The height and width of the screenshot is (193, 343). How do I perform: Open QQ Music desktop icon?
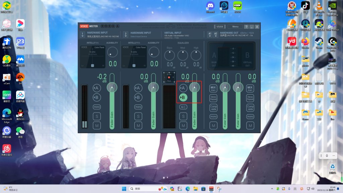[x=7, y=61]
